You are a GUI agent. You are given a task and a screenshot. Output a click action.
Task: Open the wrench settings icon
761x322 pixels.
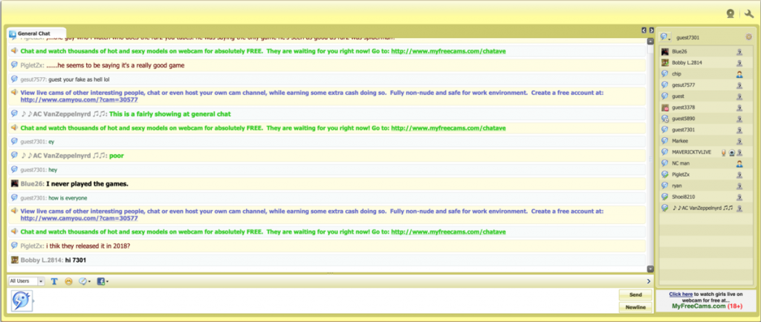[x=748, y=13]
